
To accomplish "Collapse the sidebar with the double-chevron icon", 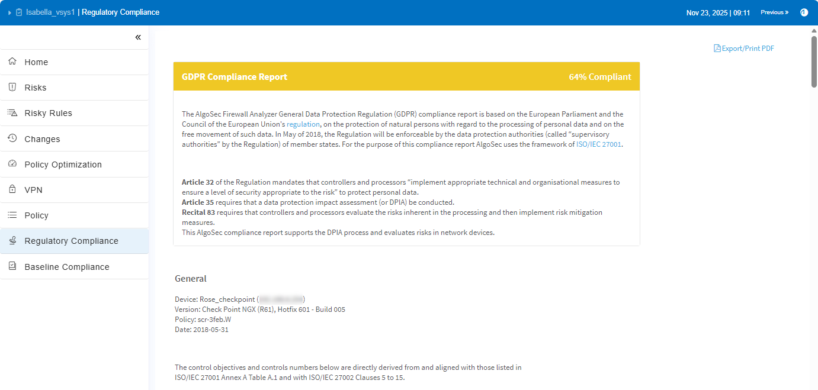I will point(138,37).
